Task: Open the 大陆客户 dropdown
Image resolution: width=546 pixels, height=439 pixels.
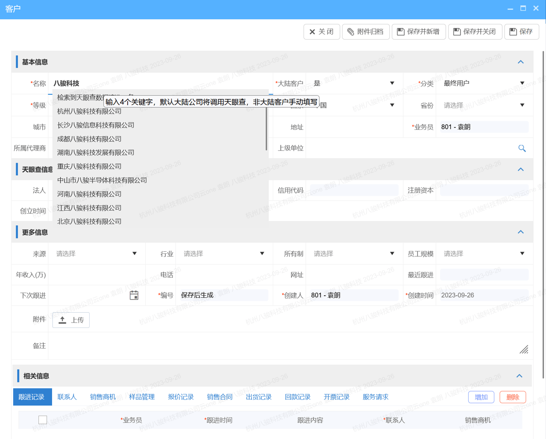Action: point(391,83)
